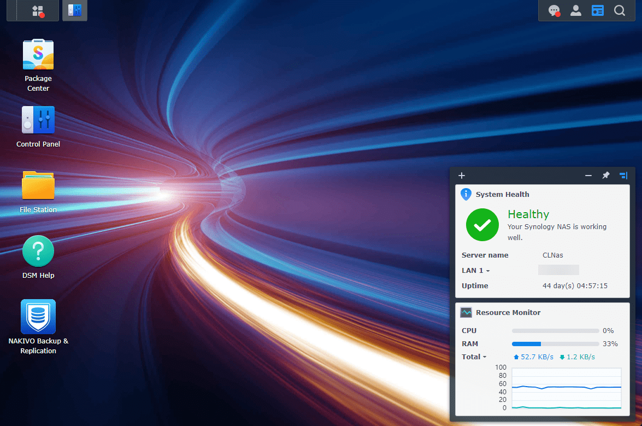Expand the LAN 1 dropdown
Viewport: 642px width, 426px height.
point(475,271)
